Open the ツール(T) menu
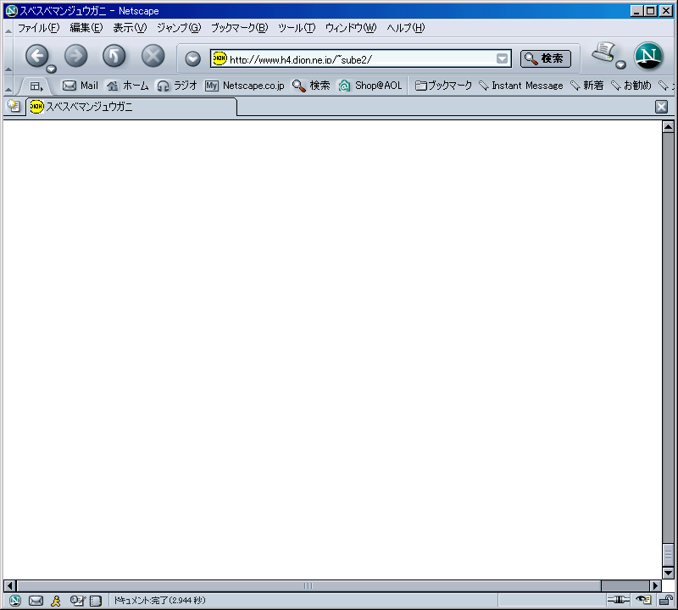This screenshot has height=610, width=678. point(297,28)
